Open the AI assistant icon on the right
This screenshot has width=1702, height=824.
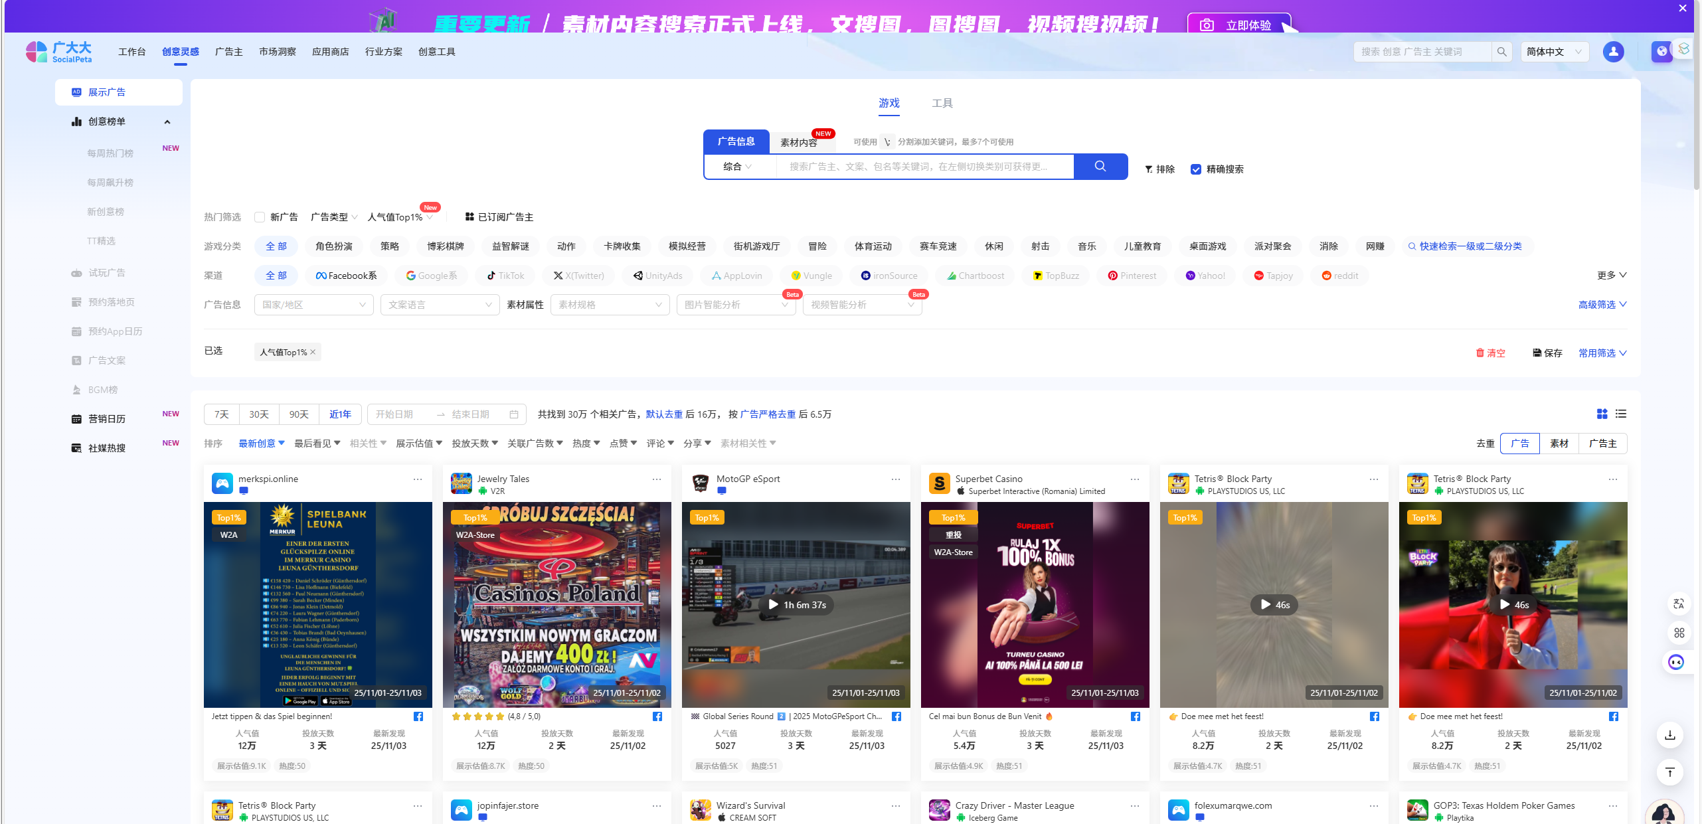(1677, 662)
